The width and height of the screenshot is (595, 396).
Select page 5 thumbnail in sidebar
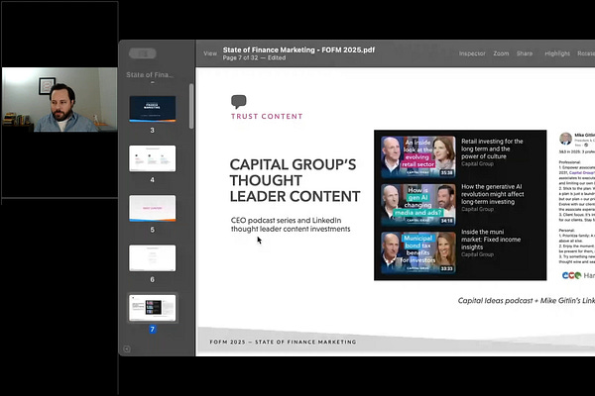152,208
